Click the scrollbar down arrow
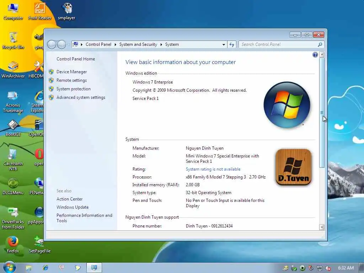Viewport: 364px width, 273px height. 322,227
